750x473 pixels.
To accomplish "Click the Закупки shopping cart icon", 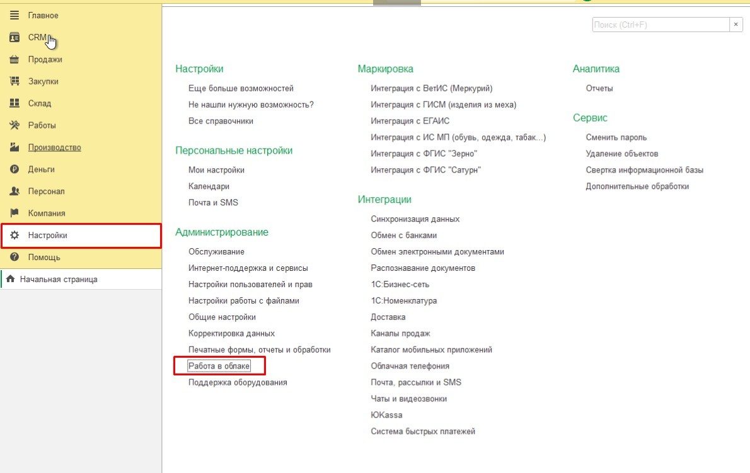I will [x=14, y=81].
